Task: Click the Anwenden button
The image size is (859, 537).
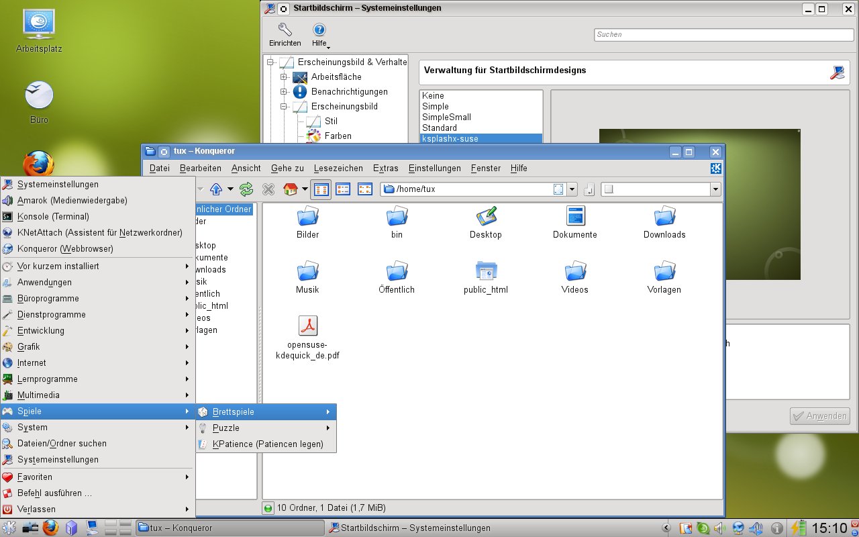Action: 820,416
